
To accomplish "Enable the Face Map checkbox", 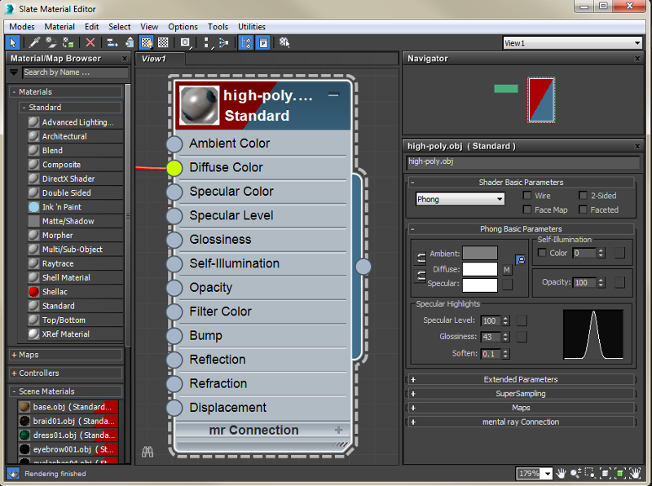I will (527, 210).
